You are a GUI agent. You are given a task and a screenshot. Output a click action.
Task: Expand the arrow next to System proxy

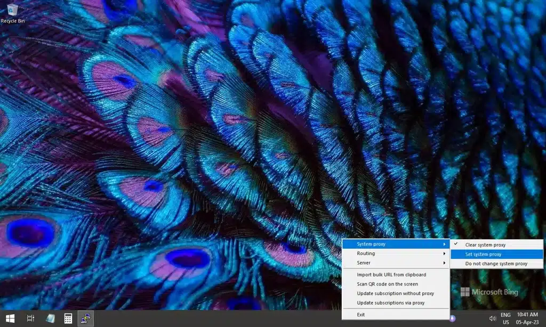click(444, 244)
